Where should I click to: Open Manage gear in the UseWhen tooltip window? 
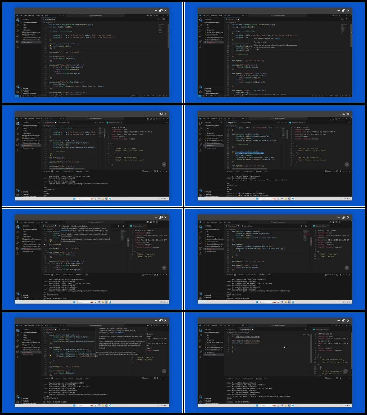[18, 299]
